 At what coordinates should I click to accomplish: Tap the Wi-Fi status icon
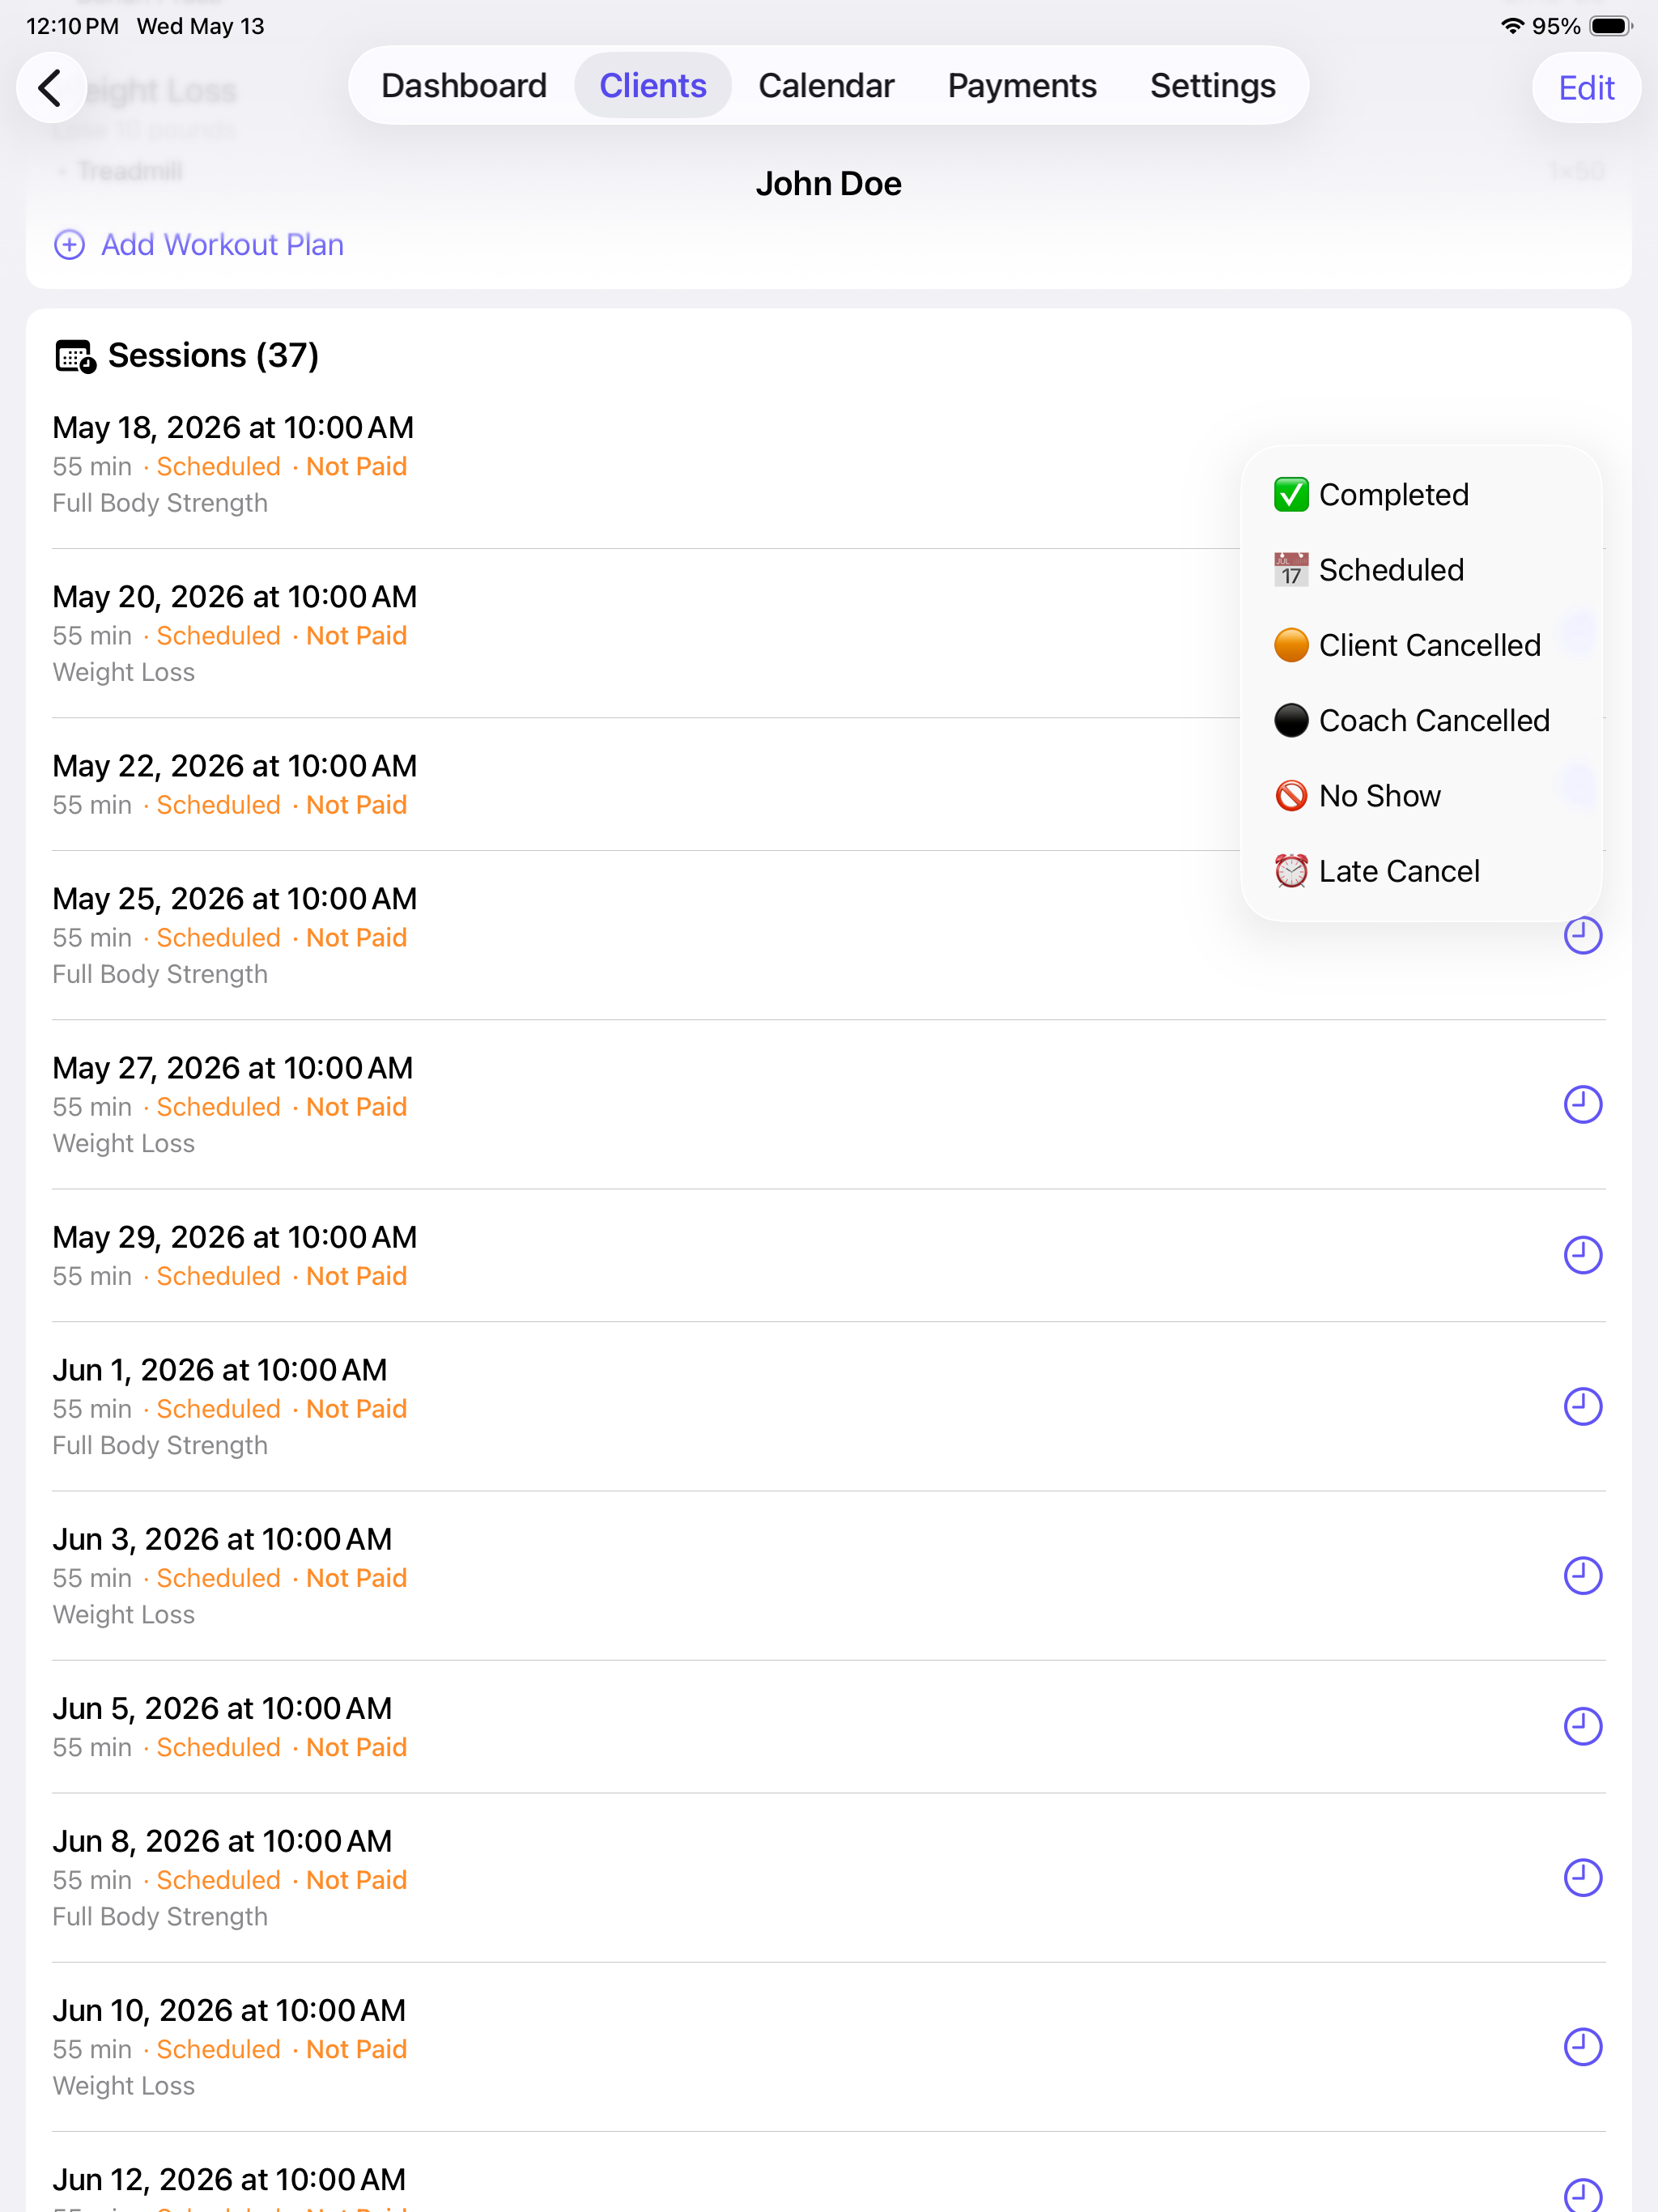pyautogui.click(x=1512, y=26)
